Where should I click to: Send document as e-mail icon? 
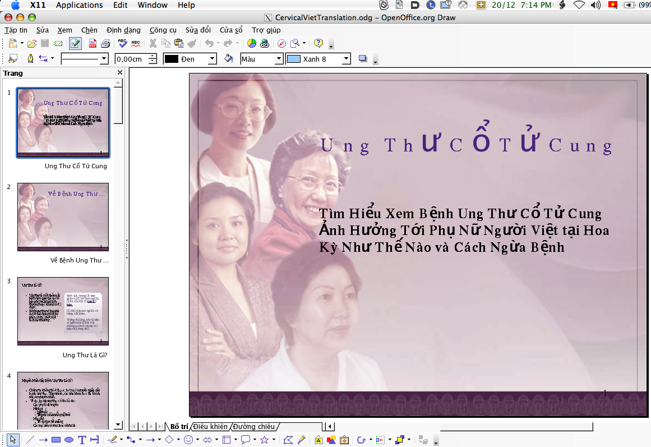click(x=58, y=43)
